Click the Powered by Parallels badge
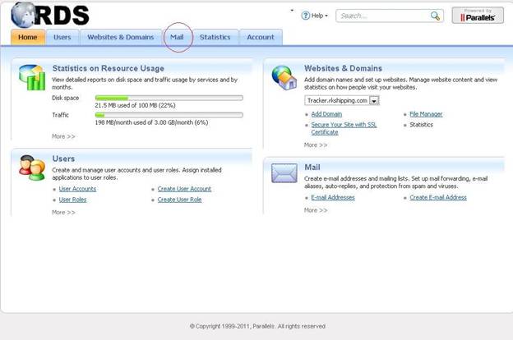Viewport: 513px width, 340px height. click(x=478, y=16)
